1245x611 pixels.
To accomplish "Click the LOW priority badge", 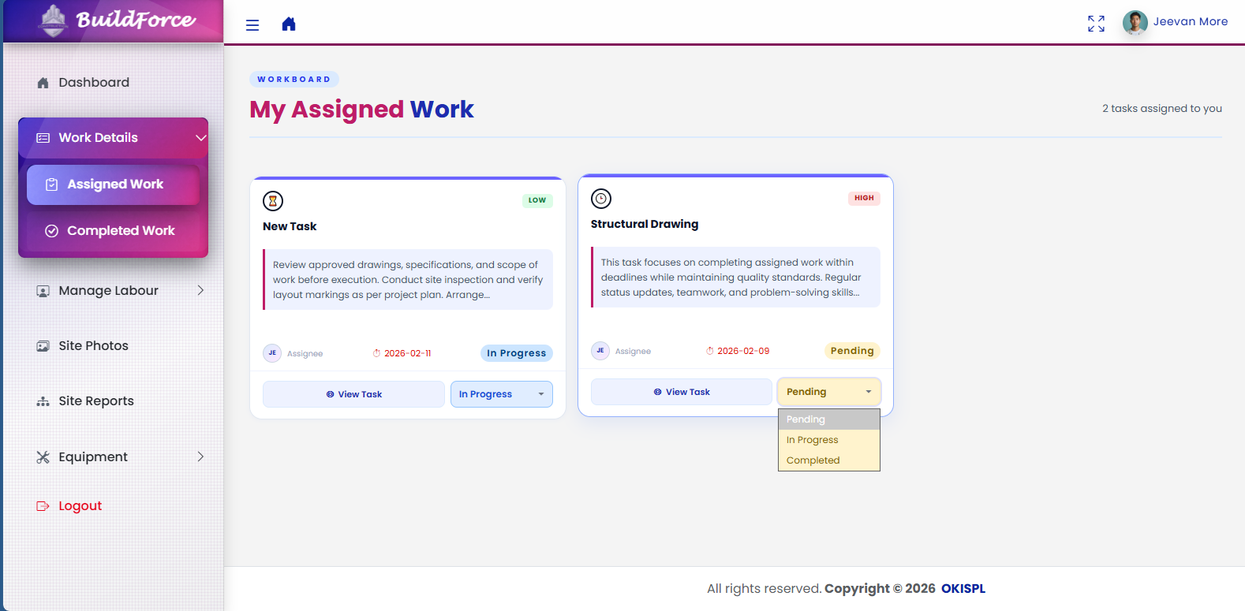I will click(x=537, y=200).
